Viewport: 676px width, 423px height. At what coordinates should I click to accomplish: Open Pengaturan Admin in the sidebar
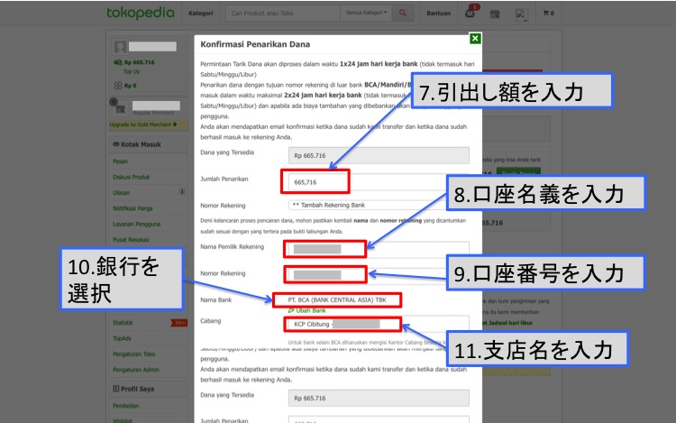coord(136,370)
